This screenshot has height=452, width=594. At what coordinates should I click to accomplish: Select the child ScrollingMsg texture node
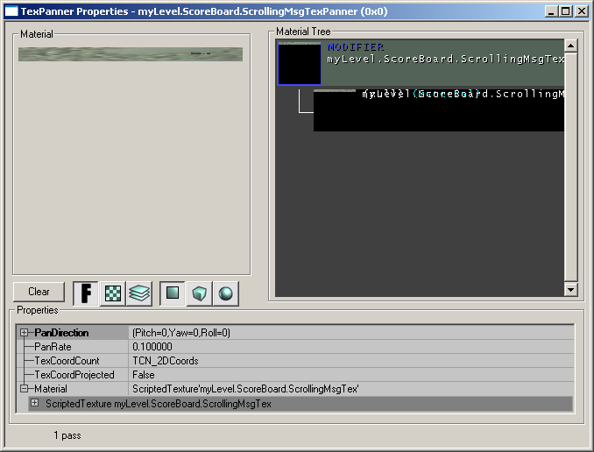click(x=439, y=110)
